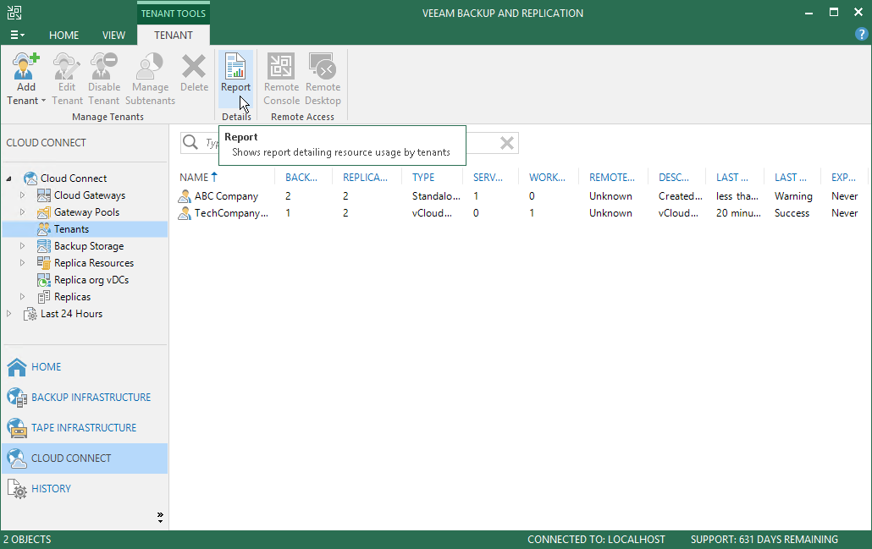The width and height of the screenshot is (872, 549).
Task: Sort by the Work... column header
Action: [x=548, y=178]
